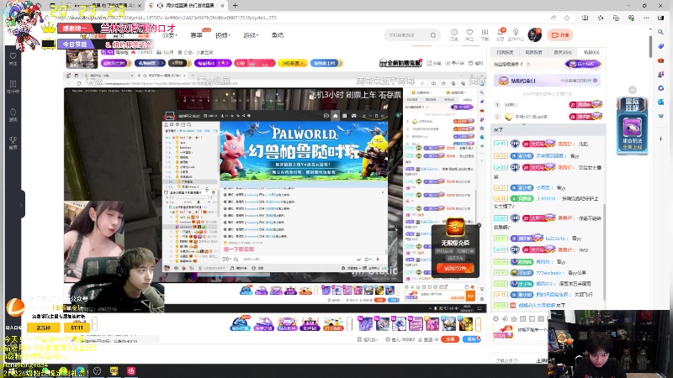This screenshot has width=673, height=378.
Task: Click the 全新智慧鬼屋 banner
Action: click(401, 63)
